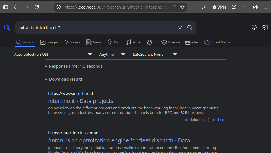Switch to the It tab
This screenshot has width=271, height=153.
tap(151, 42)
